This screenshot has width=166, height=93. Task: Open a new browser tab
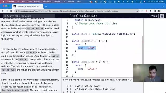46,6
